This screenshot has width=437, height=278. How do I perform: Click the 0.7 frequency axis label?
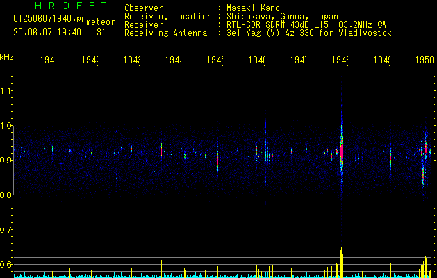[x=6, y=229]
